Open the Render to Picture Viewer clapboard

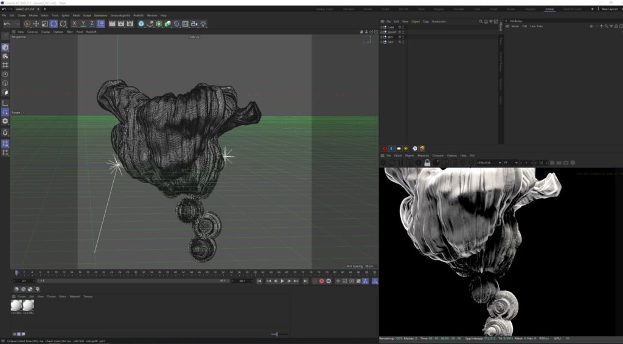pyautogui.click(x=121, y=24)
